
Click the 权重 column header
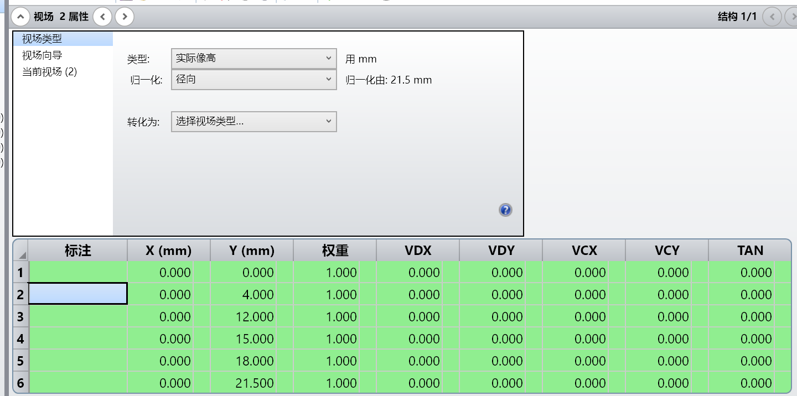click(x=335, y=251)
